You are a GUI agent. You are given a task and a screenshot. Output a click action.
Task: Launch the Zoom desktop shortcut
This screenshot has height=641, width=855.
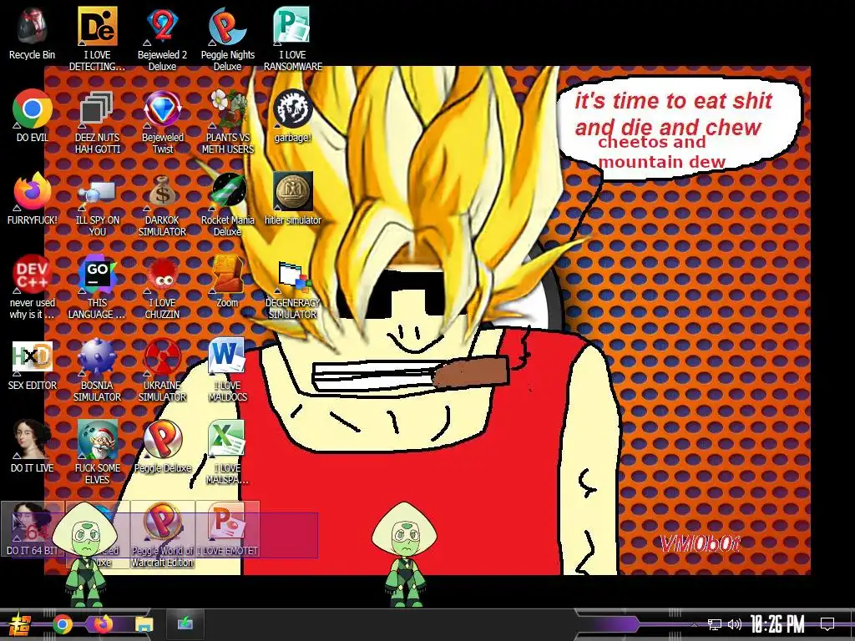(x=227, y=281)
